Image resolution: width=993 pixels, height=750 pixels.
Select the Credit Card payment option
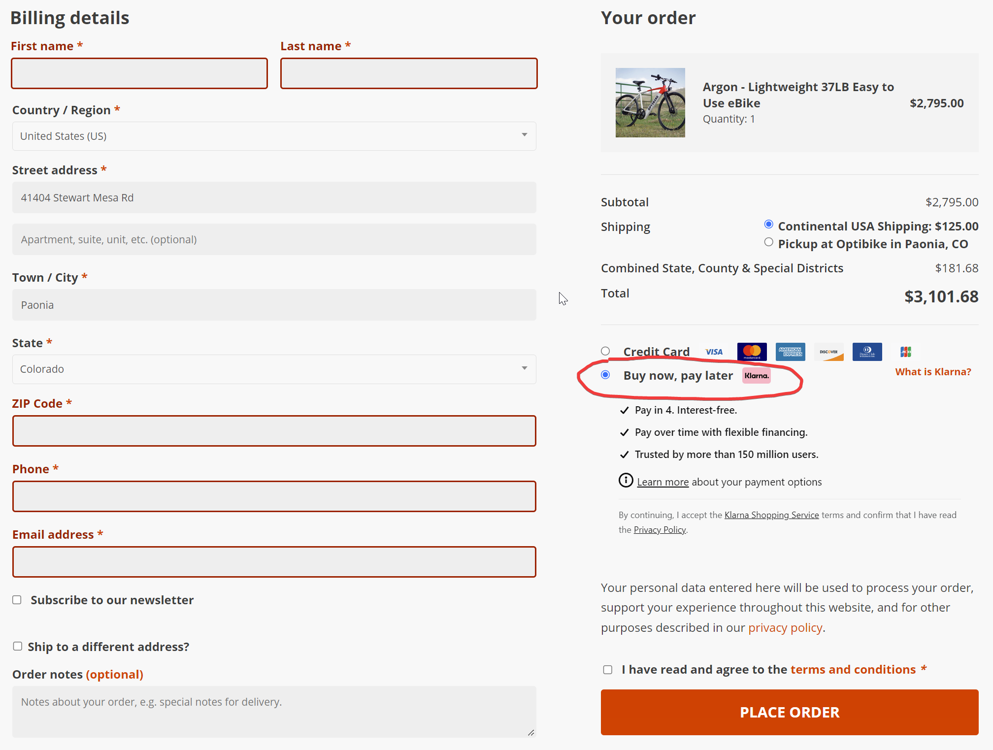click(x=605, y=351)
